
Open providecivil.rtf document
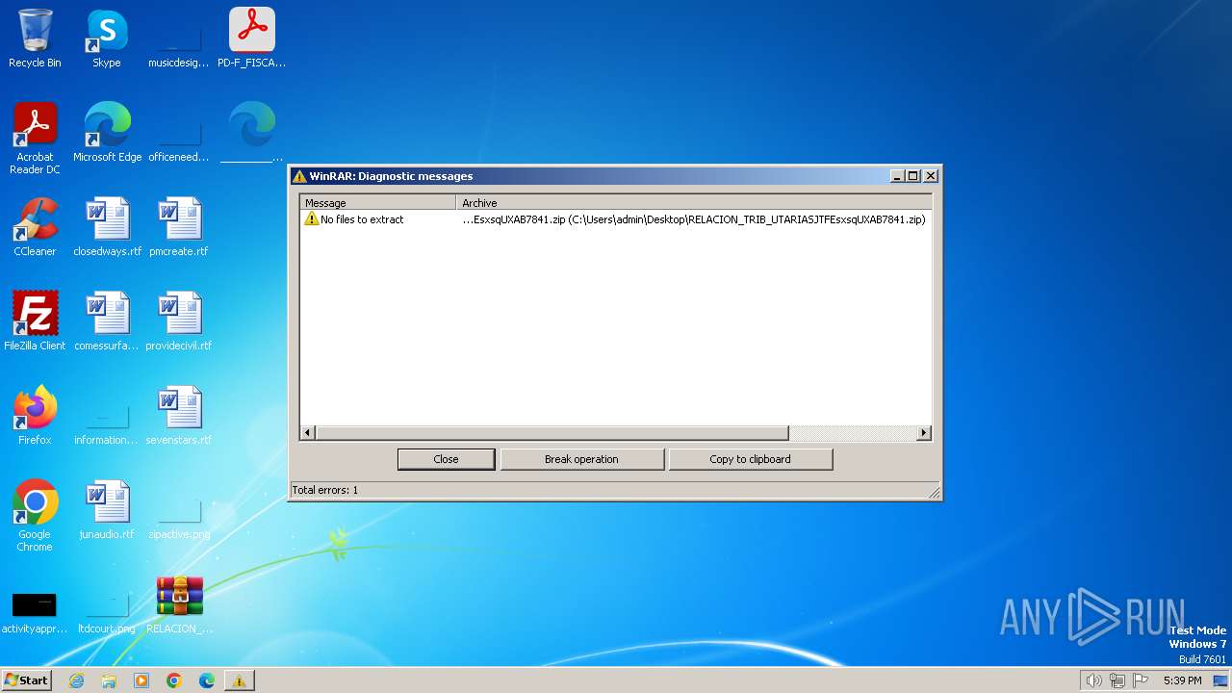[179, 321]
